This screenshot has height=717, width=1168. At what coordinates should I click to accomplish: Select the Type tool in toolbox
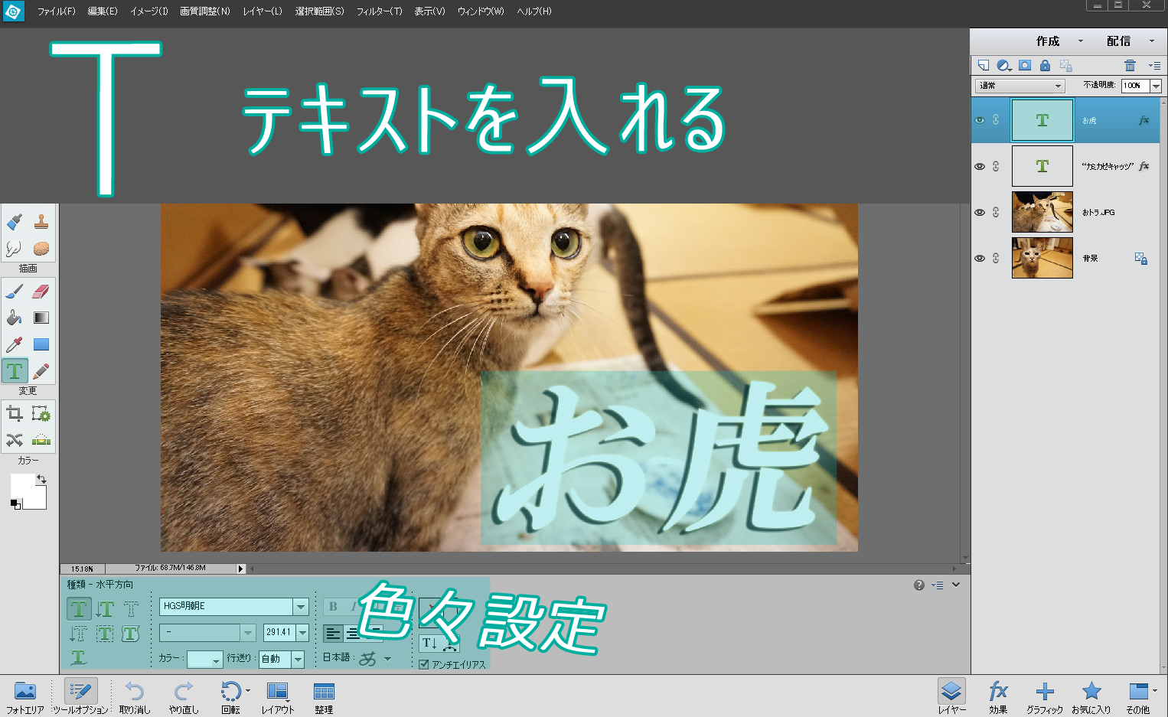coord(15,371)
